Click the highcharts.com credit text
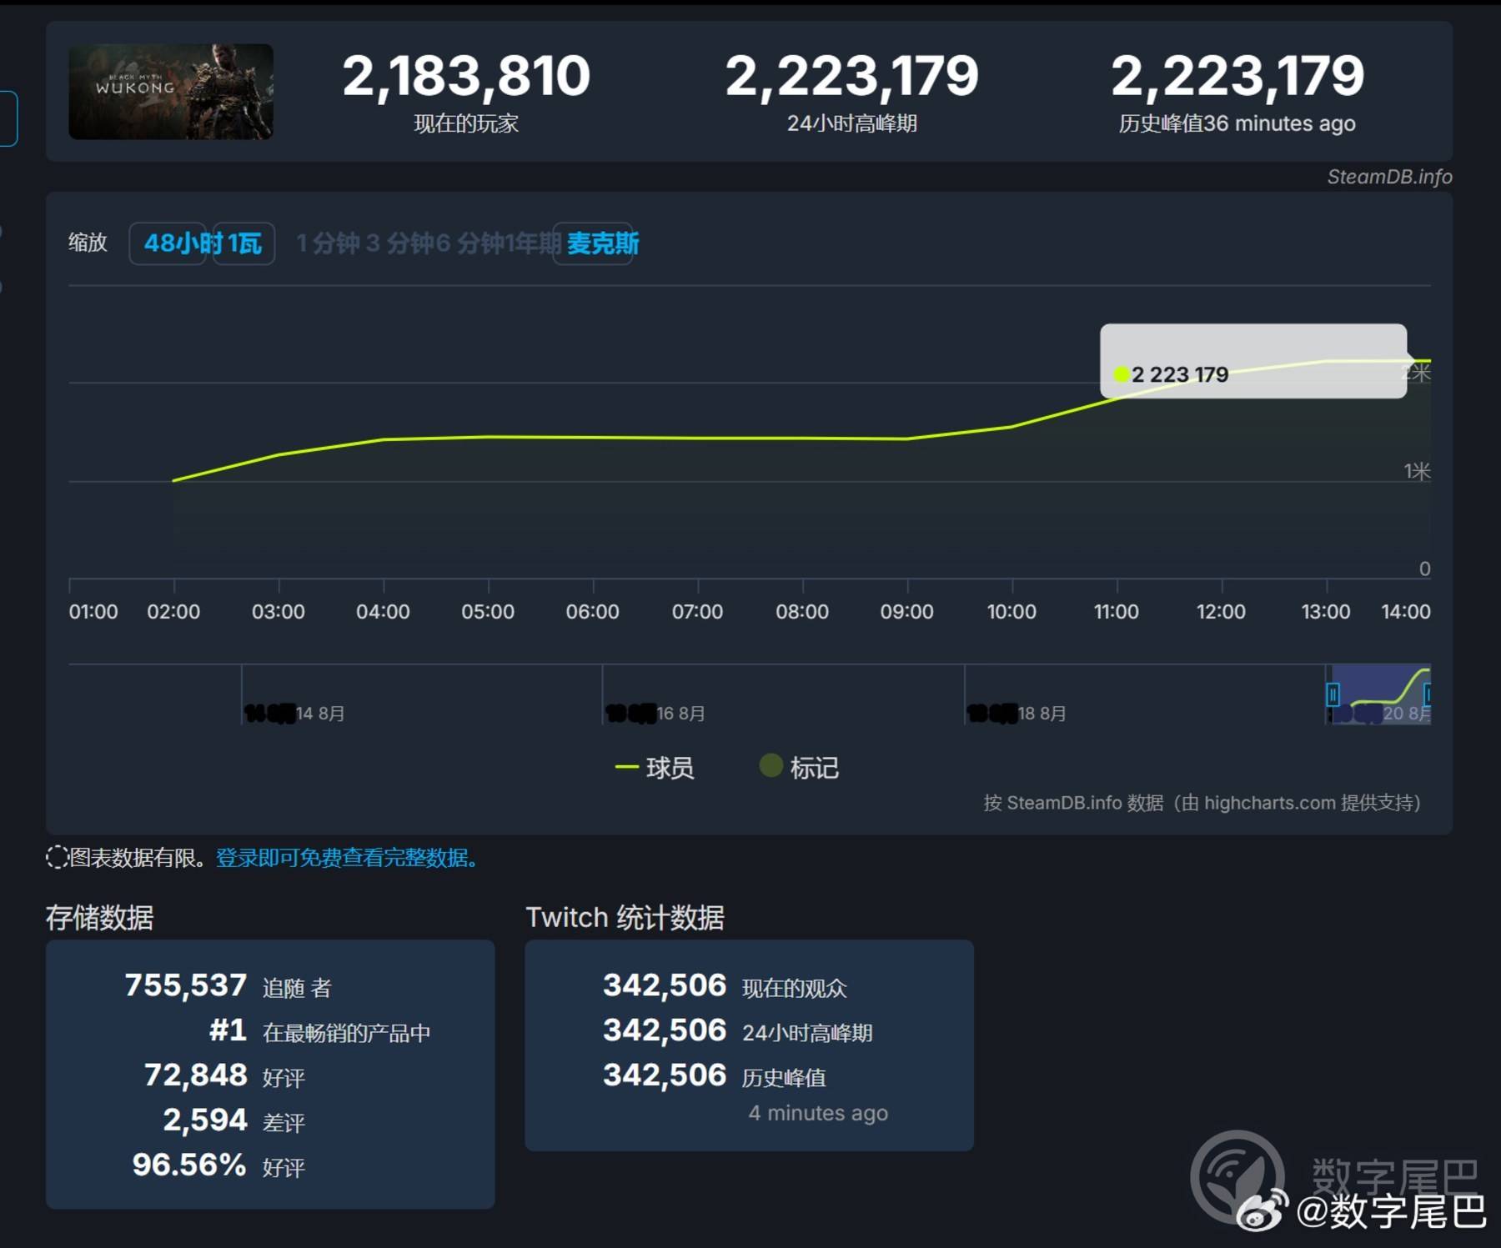The height and width of the screenshot is (1248, 1501). [x=1269, y=803]
